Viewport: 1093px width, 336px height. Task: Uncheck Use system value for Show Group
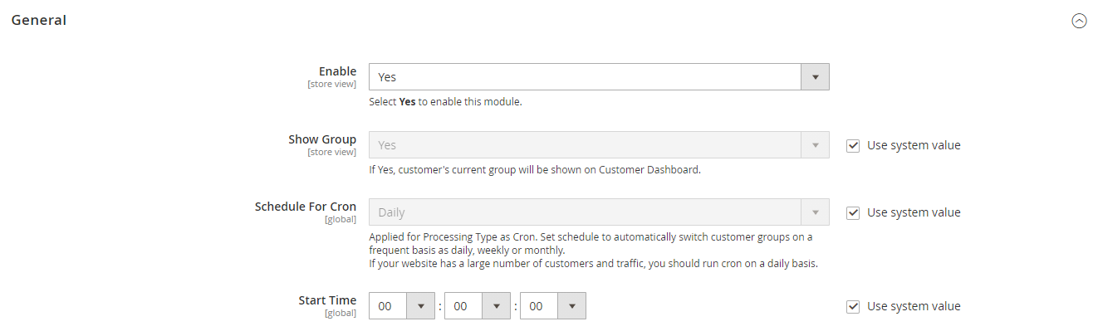coord(852,145)
